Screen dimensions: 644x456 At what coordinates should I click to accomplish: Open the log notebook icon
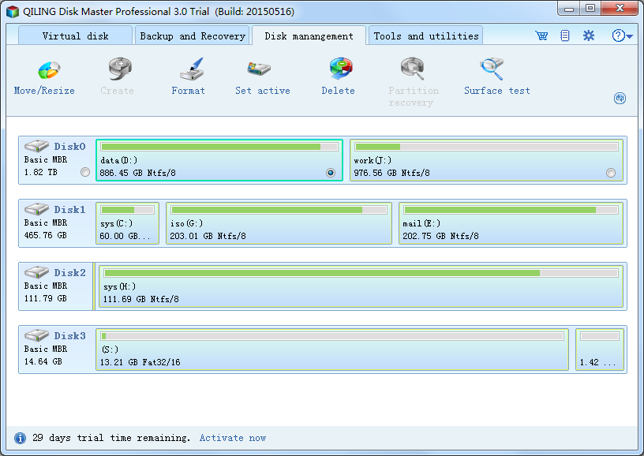565,36
